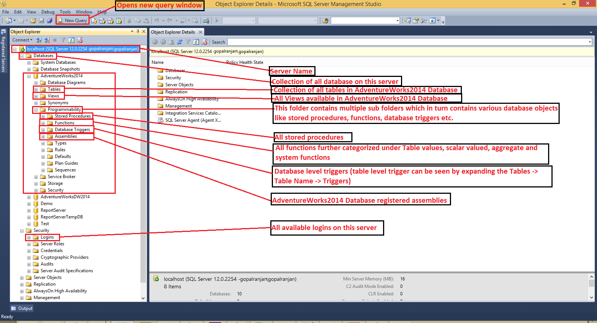597x323 pixels.
Task: Click the Undo arrow icon
Action: pyautogui.click(x=157, y=21)
